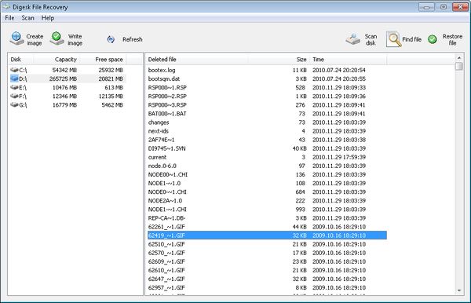The width and height of the screenshot is (471, 303).
Task: Select the E:\ drive icon
Action: (x=14, y=87)
